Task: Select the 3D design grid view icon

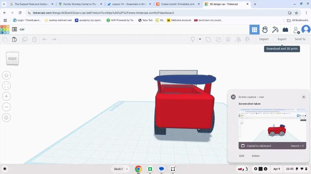Action: pos(254,30)
